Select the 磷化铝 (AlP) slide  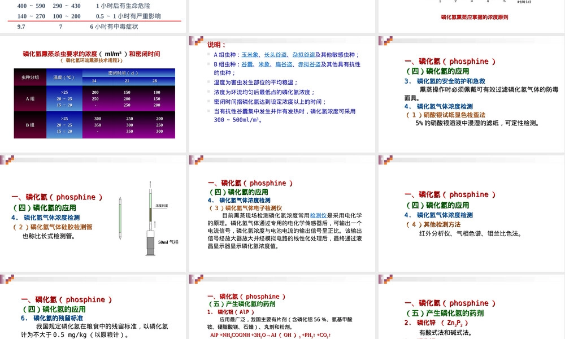click(x=282, y=307)
